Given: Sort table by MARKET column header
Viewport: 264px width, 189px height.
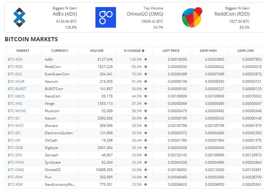Looking at the screenshot, I should [23, 51].
